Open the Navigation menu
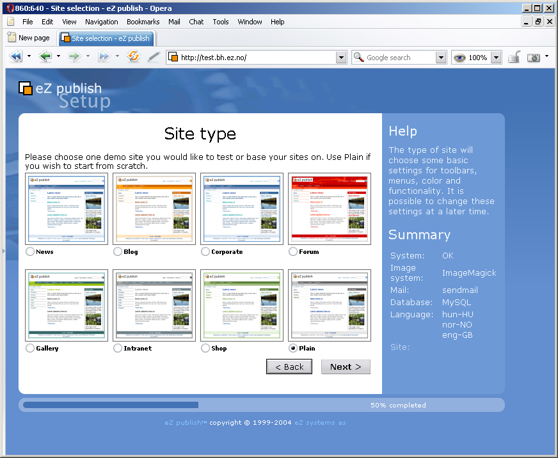Viewport: 558px width, 458px height. click(101, 22)
